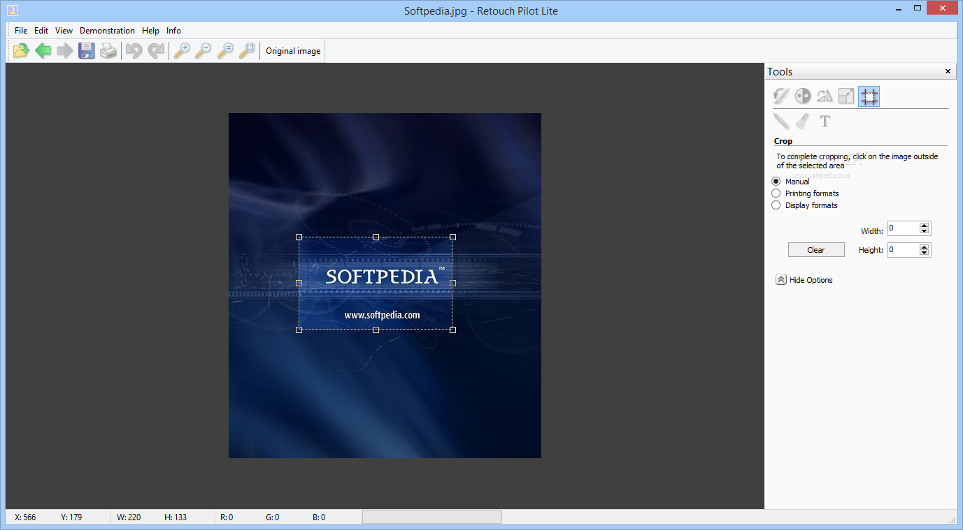Select the Text tool T icon
This screenshot has height=530, width=963.
point(825,121)
